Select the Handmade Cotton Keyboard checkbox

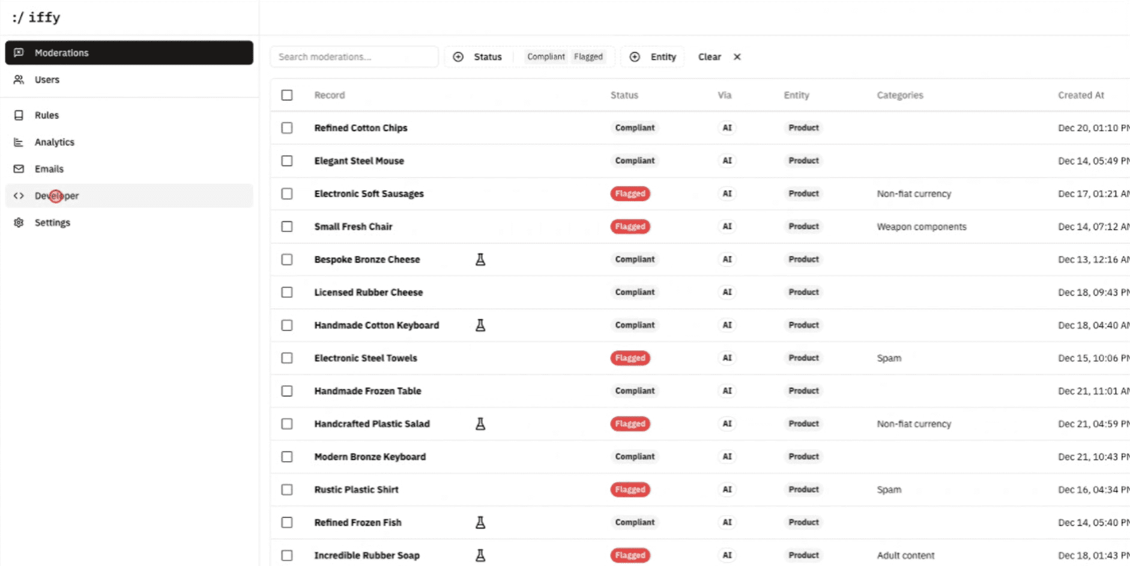pos(287,326)
